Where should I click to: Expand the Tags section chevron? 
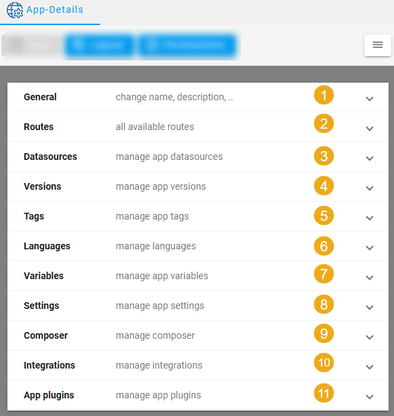(x=370, y=217)
